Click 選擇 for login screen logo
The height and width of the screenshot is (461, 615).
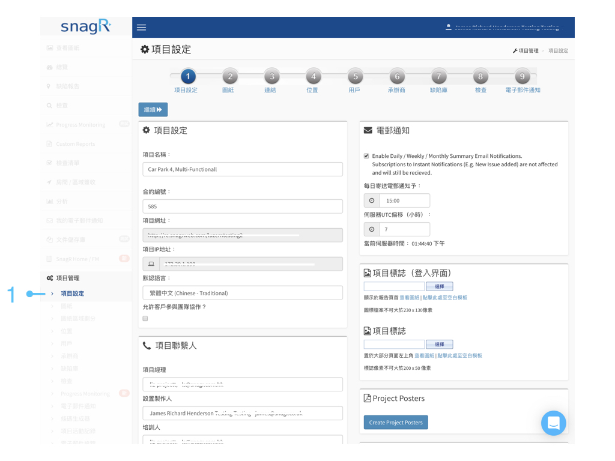439,286
